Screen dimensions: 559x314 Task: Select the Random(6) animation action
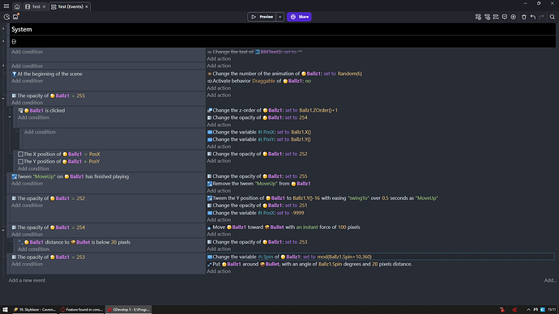point(284,74)
